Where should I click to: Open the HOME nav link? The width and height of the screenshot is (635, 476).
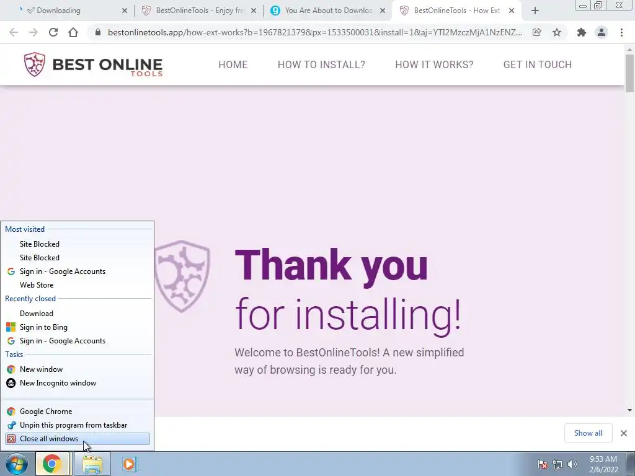tap(233, 64)
